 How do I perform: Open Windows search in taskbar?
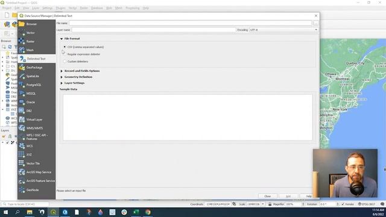[17, 212]
